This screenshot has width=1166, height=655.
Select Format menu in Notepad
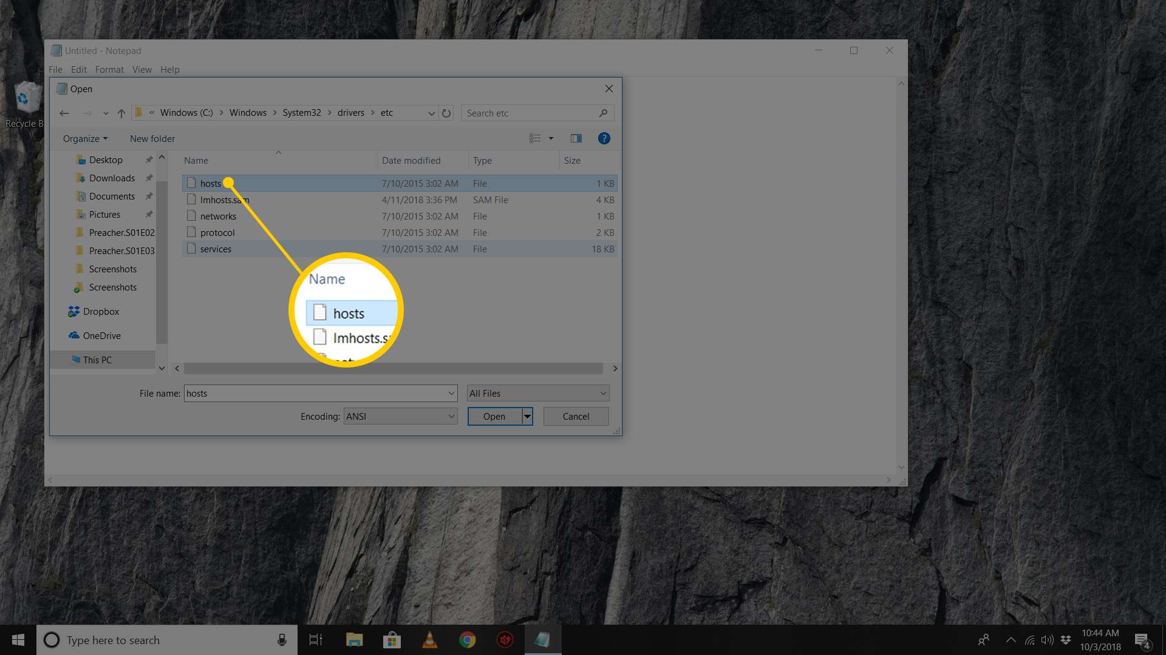[x=107, y=70]
